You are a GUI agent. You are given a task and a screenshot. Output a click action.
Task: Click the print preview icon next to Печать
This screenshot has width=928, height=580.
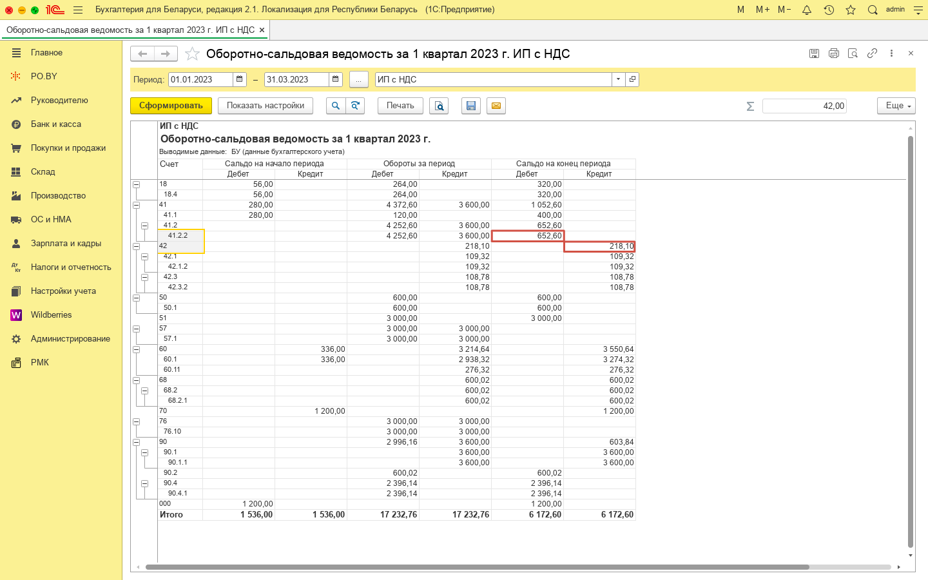click(x=439, y=106)
